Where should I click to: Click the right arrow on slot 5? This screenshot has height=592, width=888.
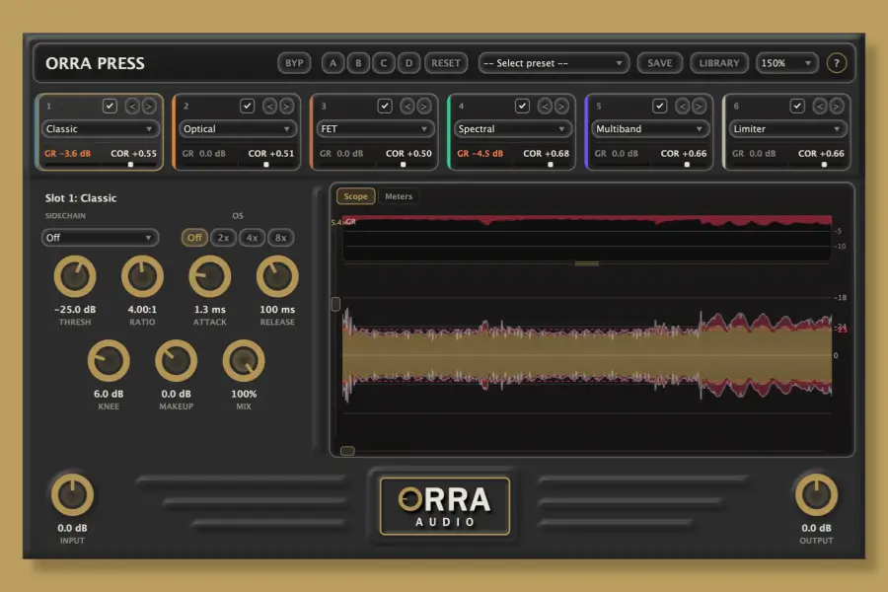699,106
